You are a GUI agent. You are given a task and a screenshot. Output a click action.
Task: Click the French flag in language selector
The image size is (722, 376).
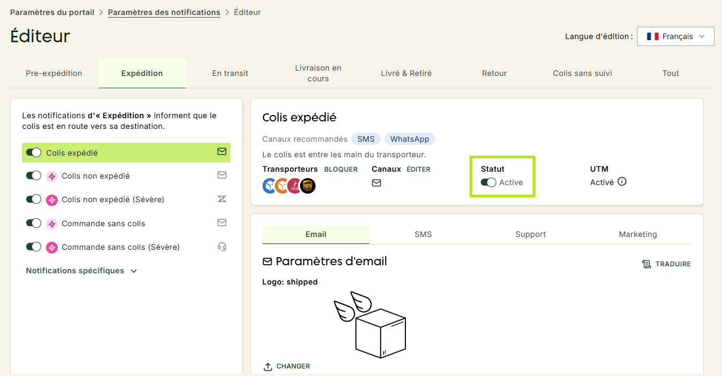(x=652, y=36)
